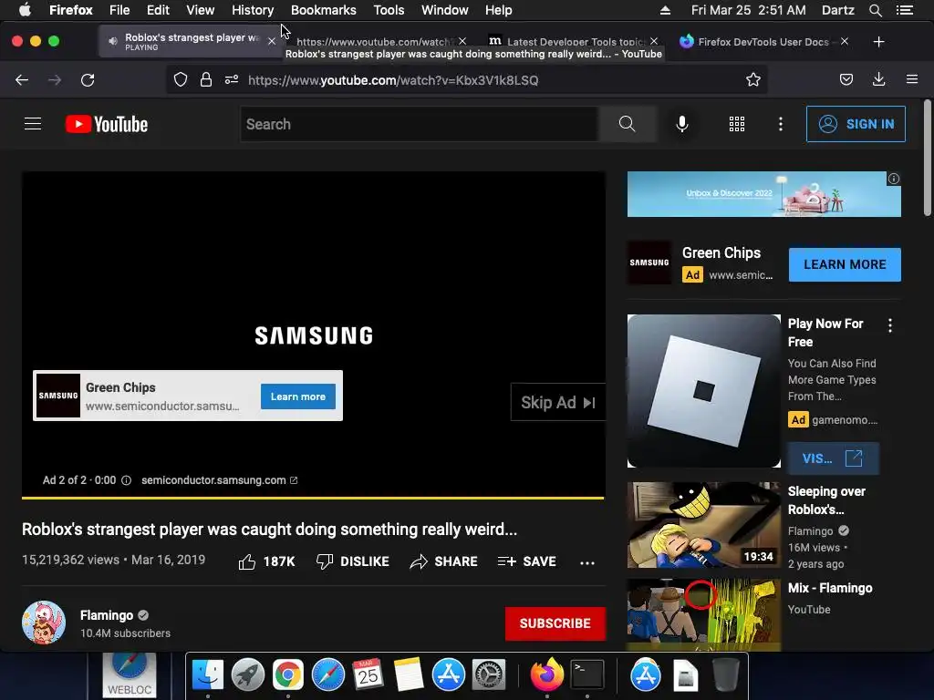Click the YouTube search magnifier button
Viewport: 934px width, 700px height.
point(628,124)
